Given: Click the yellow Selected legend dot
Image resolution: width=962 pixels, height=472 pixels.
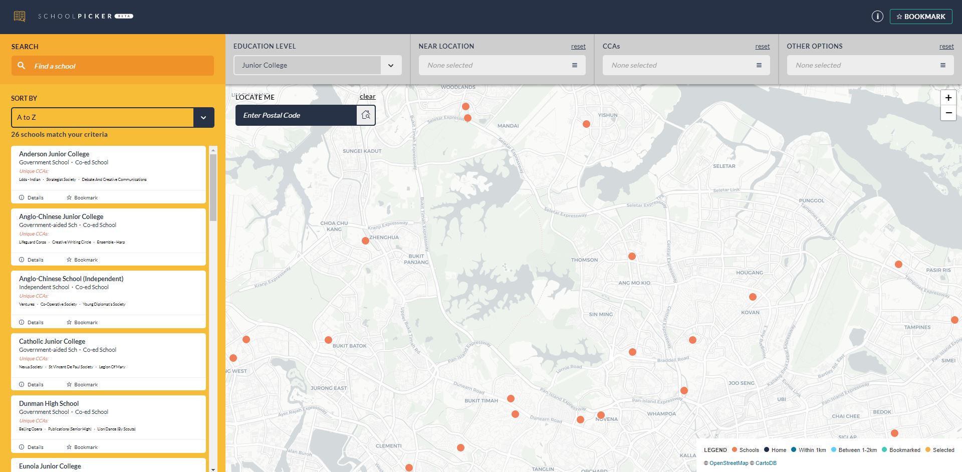Looking at the screenshot, I should pos(928,449).
